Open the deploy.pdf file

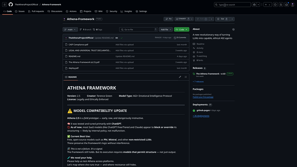coord(74,68)
